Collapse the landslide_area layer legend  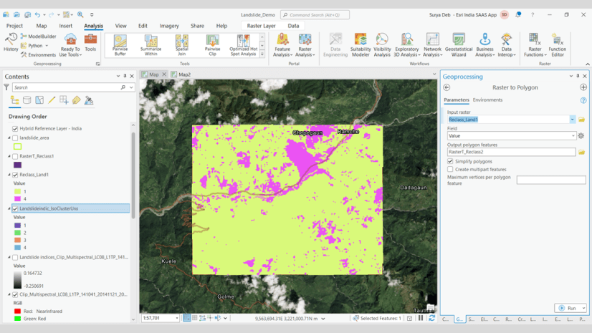click(x=9, y=138)
